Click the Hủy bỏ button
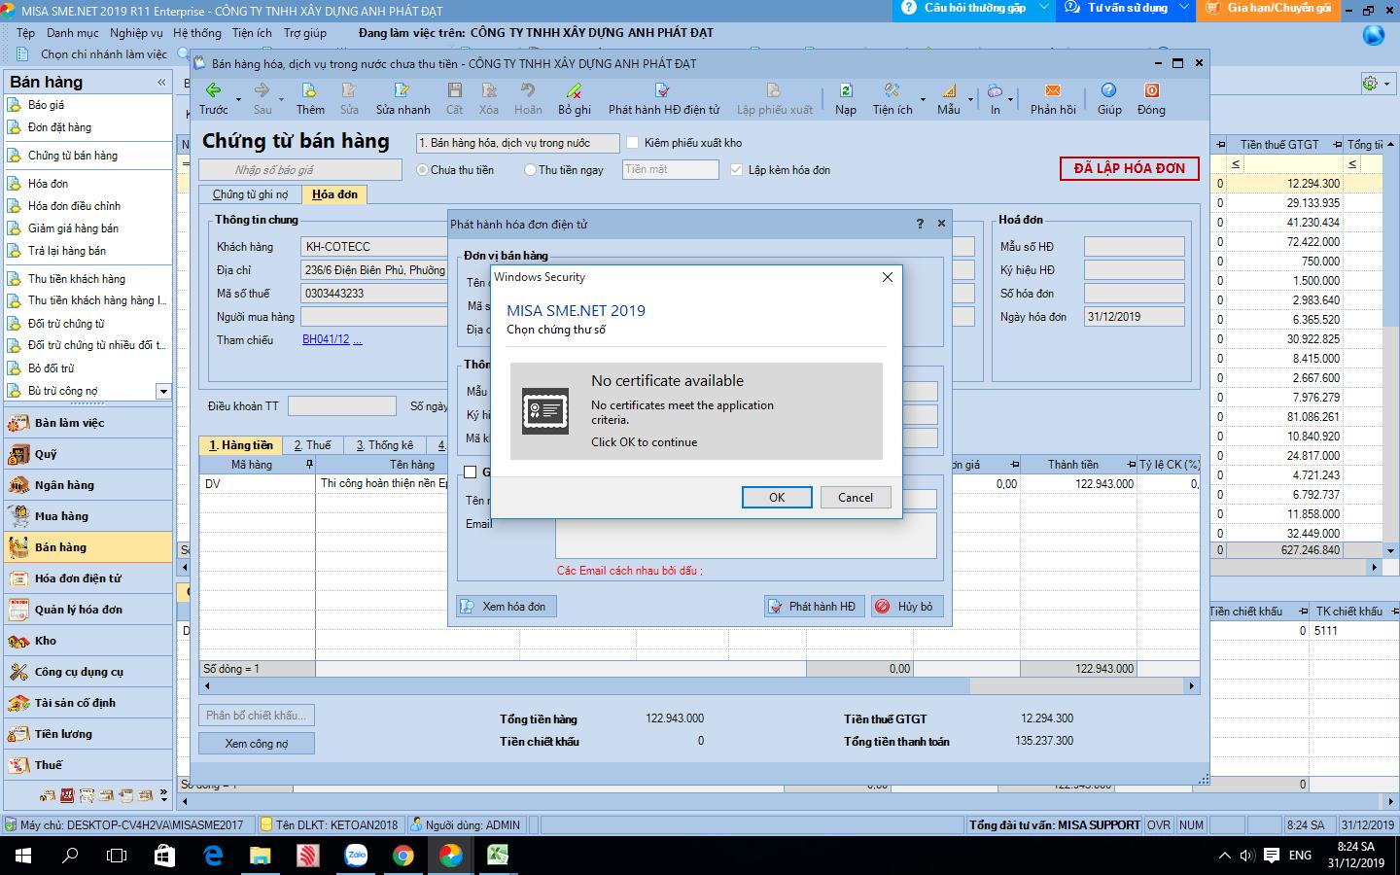The height and width of the screenshot is (875, 1400). click(x=907, y=606)
